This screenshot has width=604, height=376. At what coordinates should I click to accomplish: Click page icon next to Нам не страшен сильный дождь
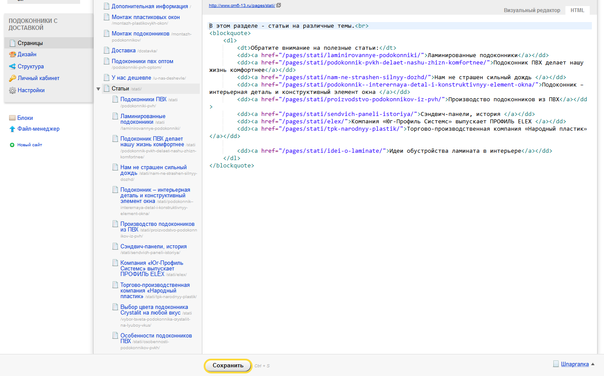point(115,167)
